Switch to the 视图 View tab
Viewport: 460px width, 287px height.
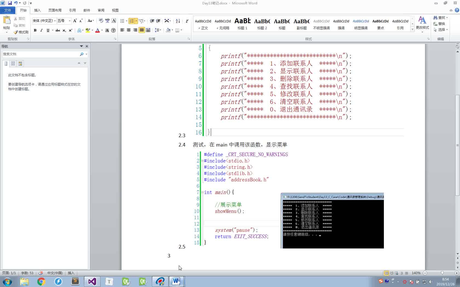[115, 10]
